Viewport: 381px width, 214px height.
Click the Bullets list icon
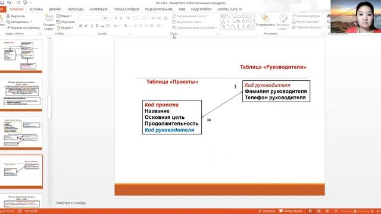(x=135, y=18)
